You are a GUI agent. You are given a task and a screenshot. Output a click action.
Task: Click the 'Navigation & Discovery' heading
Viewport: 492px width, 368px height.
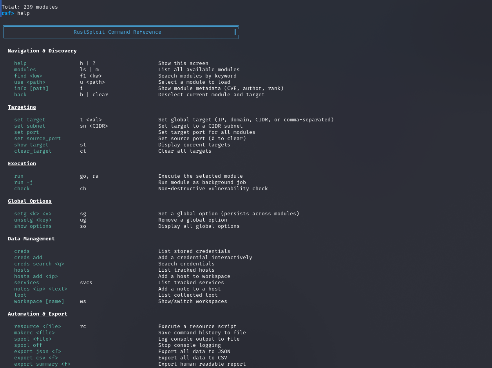42,51
